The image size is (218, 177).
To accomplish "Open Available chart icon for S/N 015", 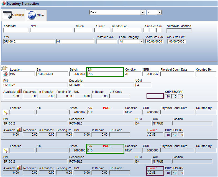I will (x=19, y=91).
